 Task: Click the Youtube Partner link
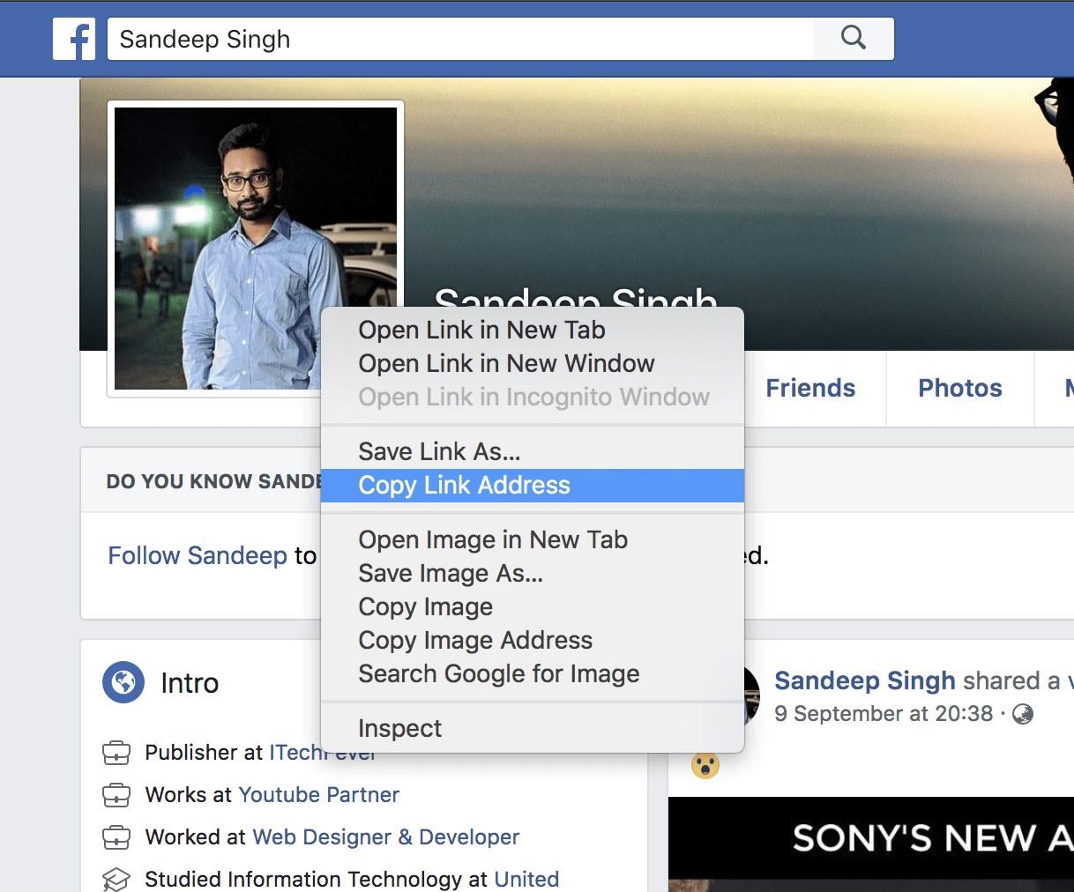coord(318,795)
